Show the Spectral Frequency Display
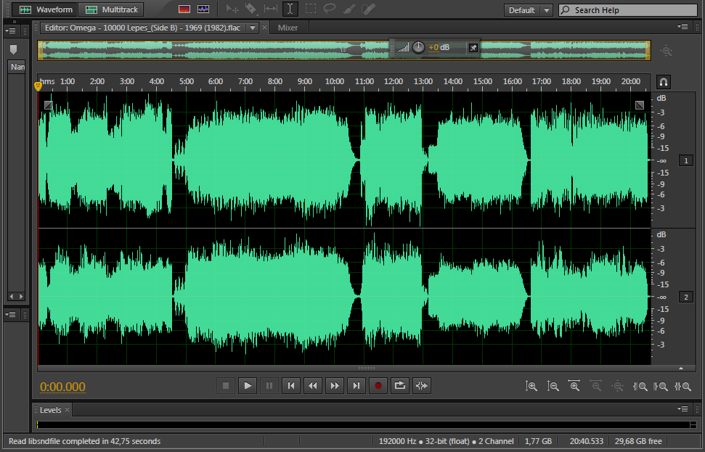The width and height of the screenshot is (705, 452). tap(184, 9)
